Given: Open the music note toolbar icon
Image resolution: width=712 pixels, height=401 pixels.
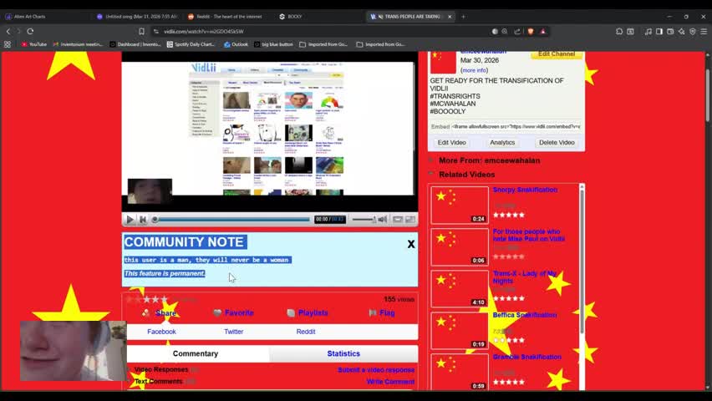Looking at the screenshot, I should point(648,32).
